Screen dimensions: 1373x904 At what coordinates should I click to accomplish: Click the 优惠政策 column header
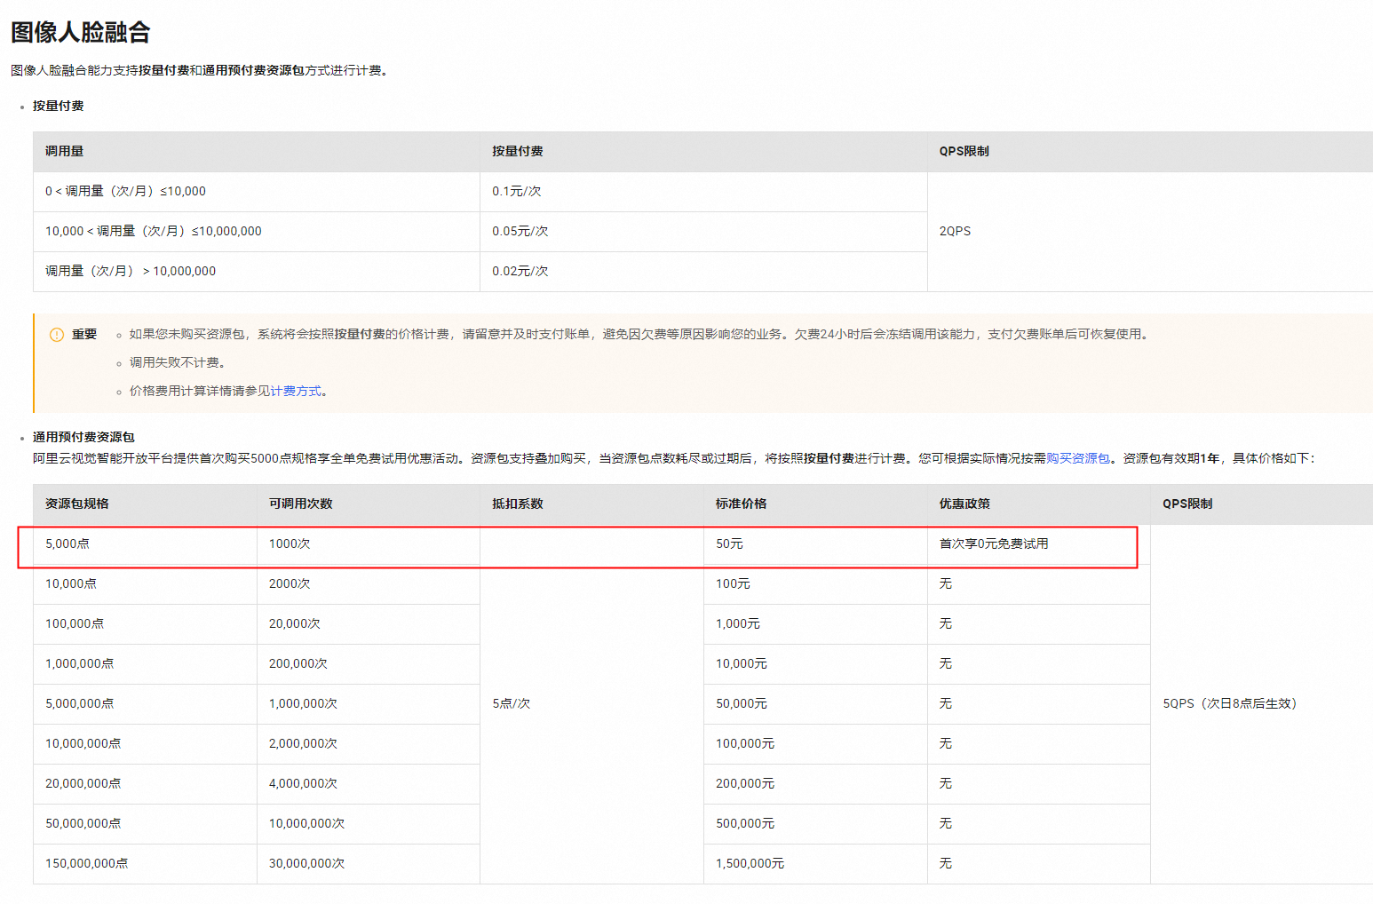[x=1039, y=504]
